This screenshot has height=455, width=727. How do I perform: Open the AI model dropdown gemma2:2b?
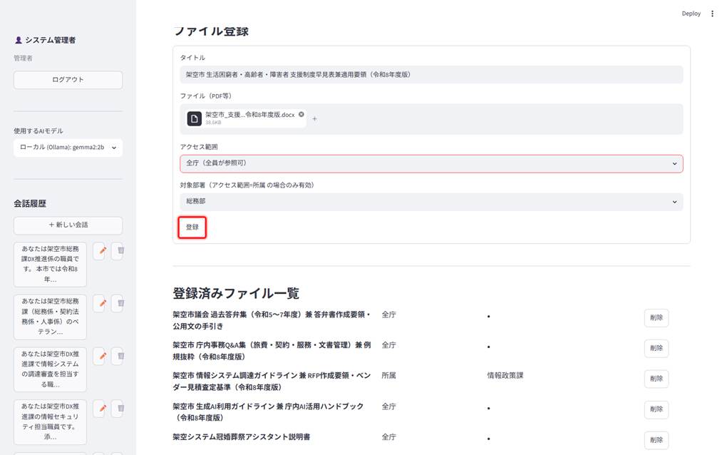point(68,148)
